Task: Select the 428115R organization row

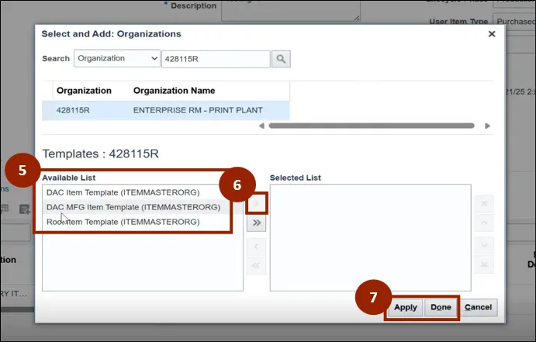Action: 165,110
